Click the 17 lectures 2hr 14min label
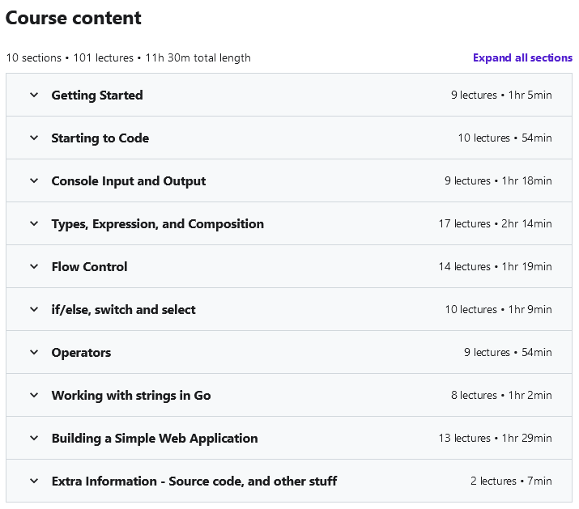Image resolution: width=579 pixels, height=509 pixels. tap(495, 223)
